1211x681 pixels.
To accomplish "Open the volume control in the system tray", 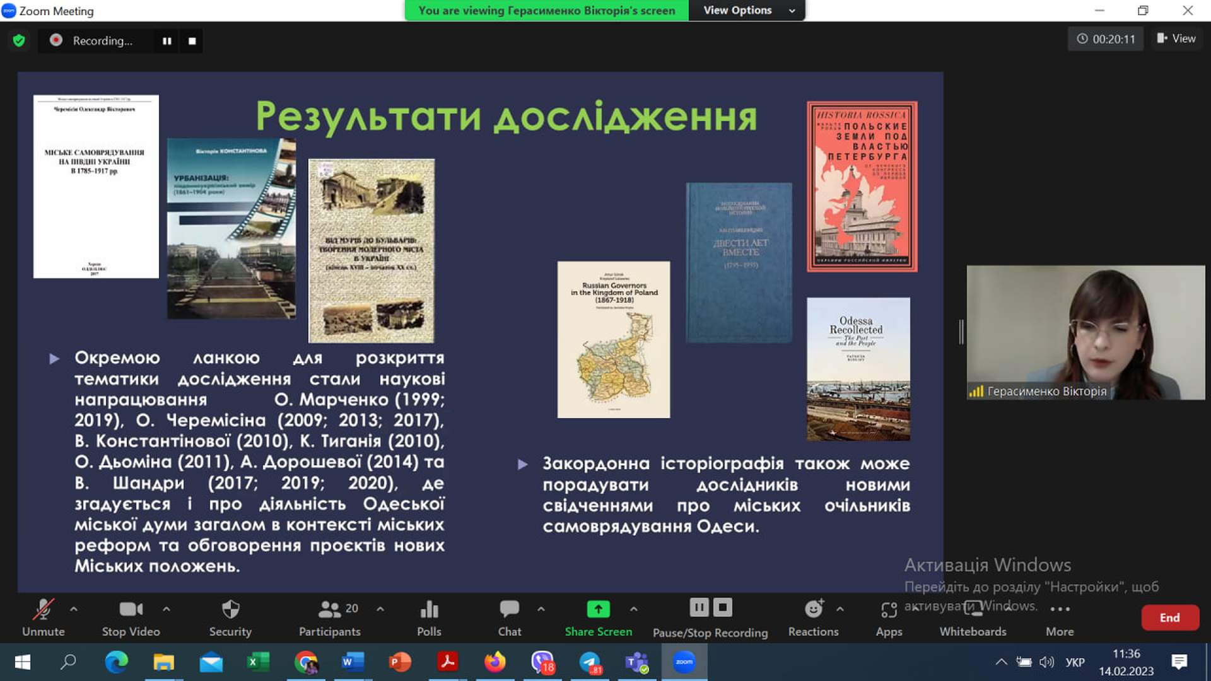I will [1047, 662].
